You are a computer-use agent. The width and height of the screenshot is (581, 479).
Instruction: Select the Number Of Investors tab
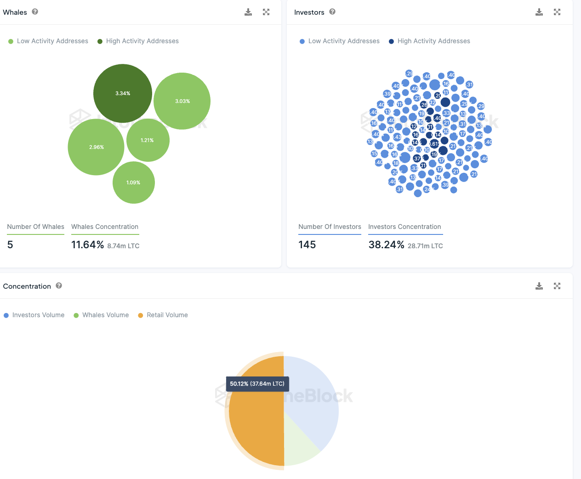(330, 227)
